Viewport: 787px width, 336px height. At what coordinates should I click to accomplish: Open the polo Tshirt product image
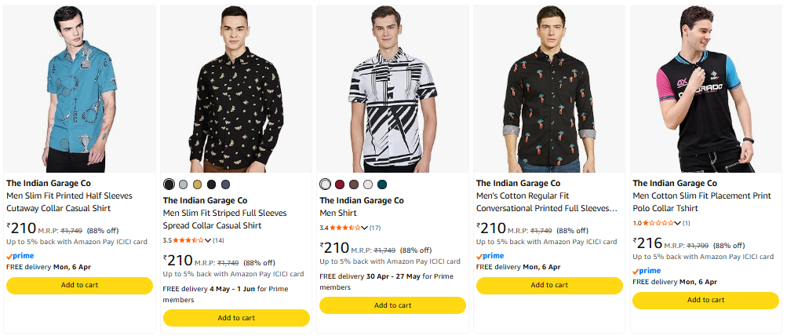point(705,89)
